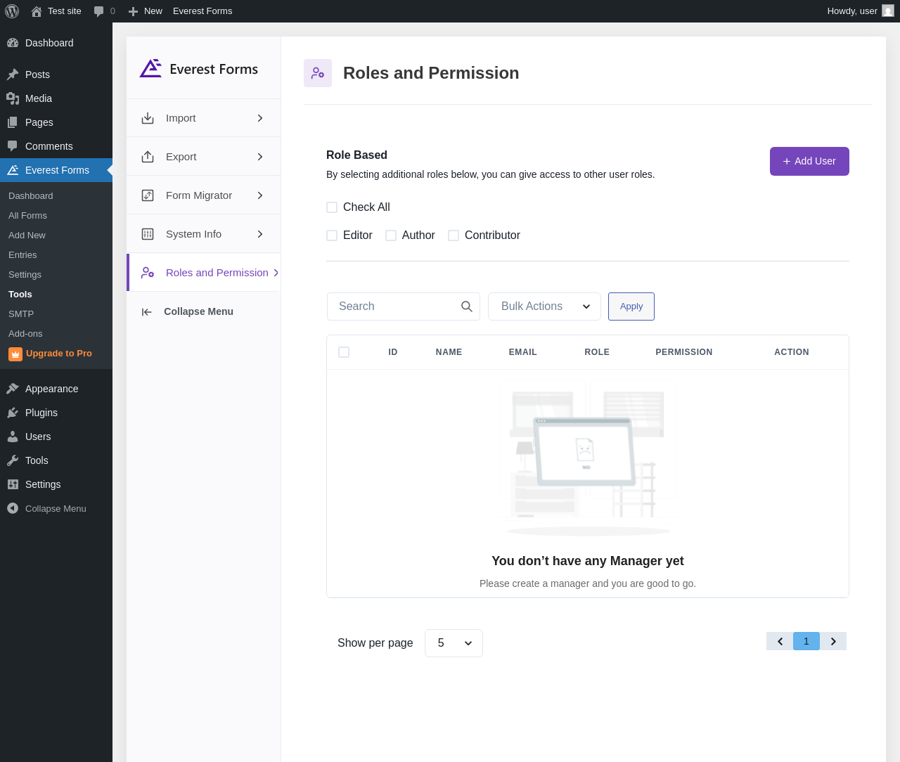This screenshot has width=900, height=762.
Task: Click the Import download icon
Action: [x=148, y=118]
